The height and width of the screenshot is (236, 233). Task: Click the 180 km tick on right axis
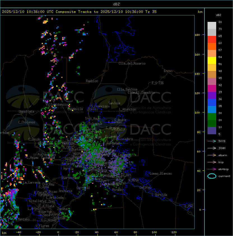(x=197, y=35)
